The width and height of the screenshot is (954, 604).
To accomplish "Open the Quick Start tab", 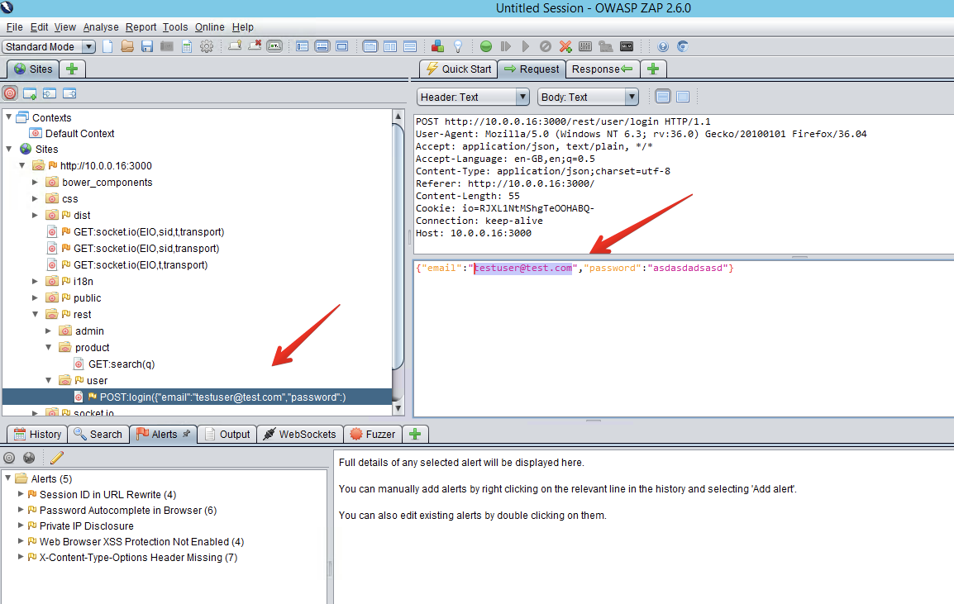I will (x=458, y=69).
